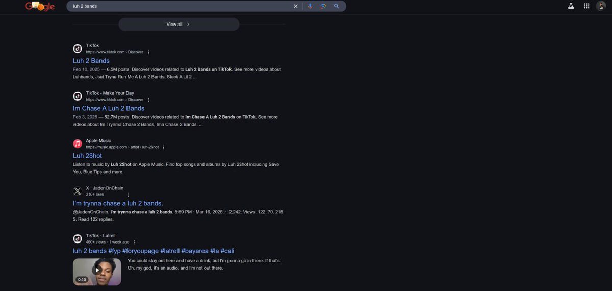The height and width of the screenshot is (291, 612).
Task: Open more options for JadenOnChain result
Action: pos(128,195)
